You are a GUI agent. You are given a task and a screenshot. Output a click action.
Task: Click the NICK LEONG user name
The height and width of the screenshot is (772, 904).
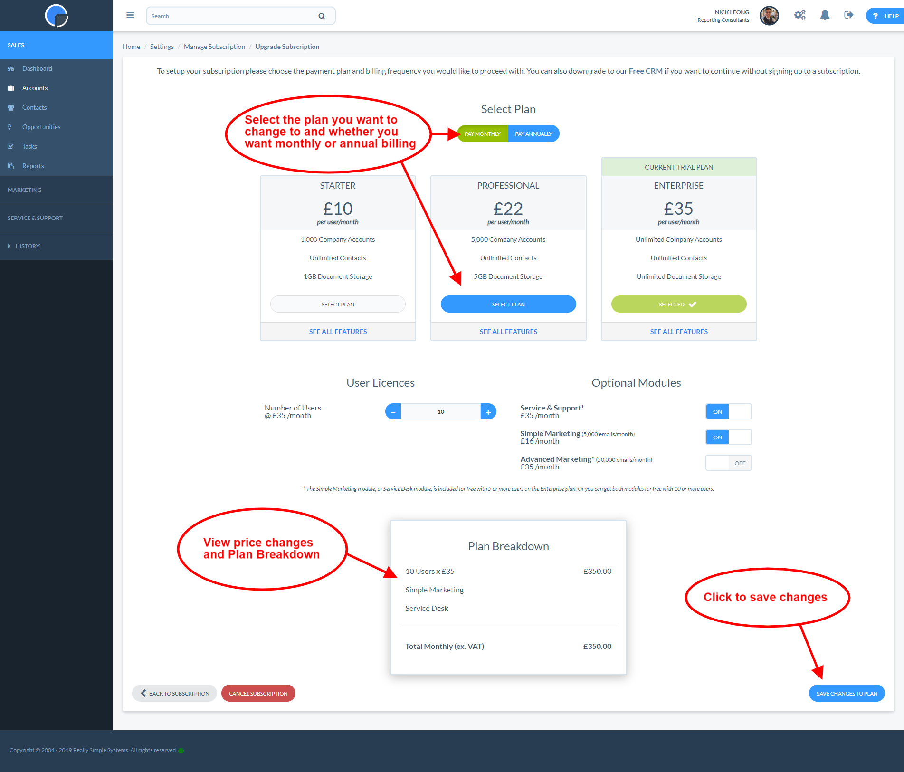coord(732,12)
